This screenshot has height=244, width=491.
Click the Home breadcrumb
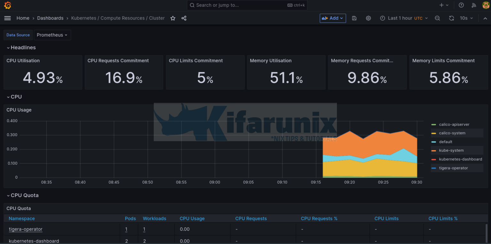[23, 18]
